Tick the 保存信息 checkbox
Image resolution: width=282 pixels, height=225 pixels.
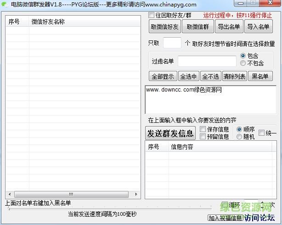point(203,129)
